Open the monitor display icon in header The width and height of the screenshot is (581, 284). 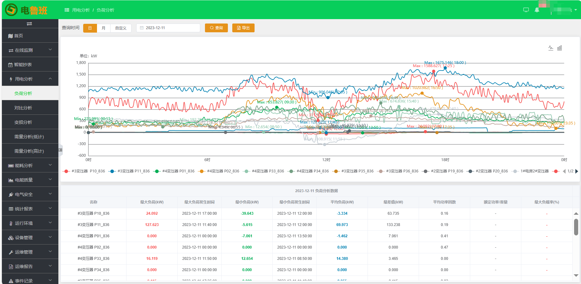pyautogui.click(x=526, y=10)
